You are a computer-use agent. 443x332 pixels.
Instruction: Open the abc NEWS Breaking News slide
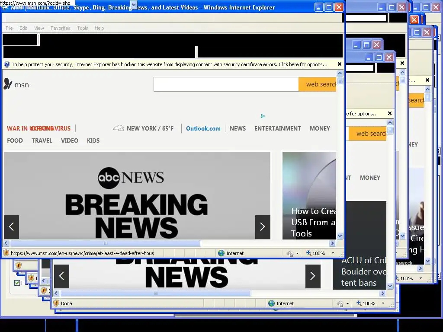click(137, 195)
